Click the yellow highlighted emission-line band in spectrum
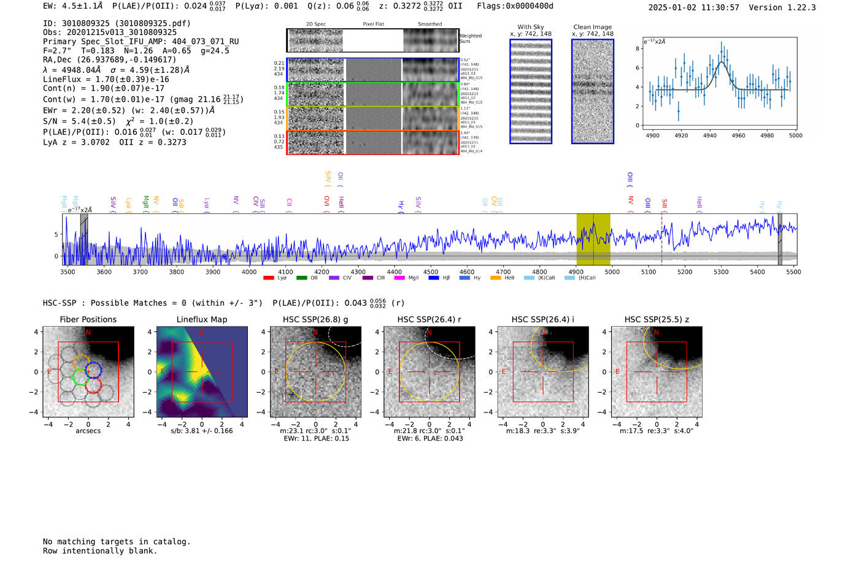 coord(593,240)
